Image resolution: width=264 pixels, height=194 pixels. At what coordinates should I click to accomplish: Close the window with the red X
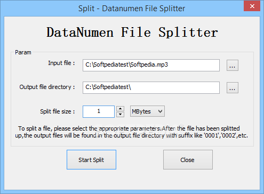pos(252,6)
